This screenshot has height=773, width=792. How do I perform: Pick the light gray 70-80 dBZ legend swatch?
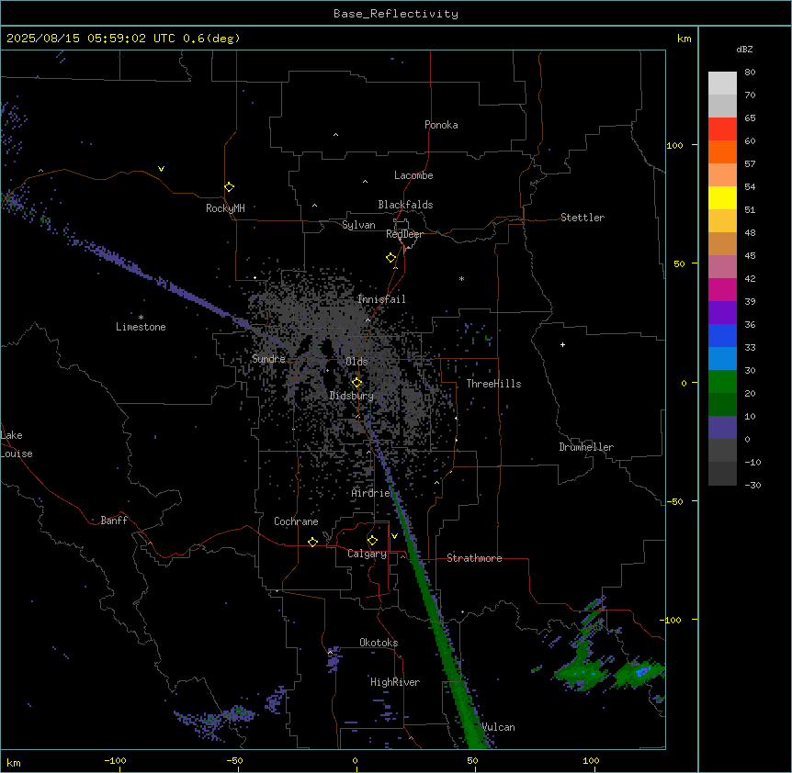[x=722, y=84]
